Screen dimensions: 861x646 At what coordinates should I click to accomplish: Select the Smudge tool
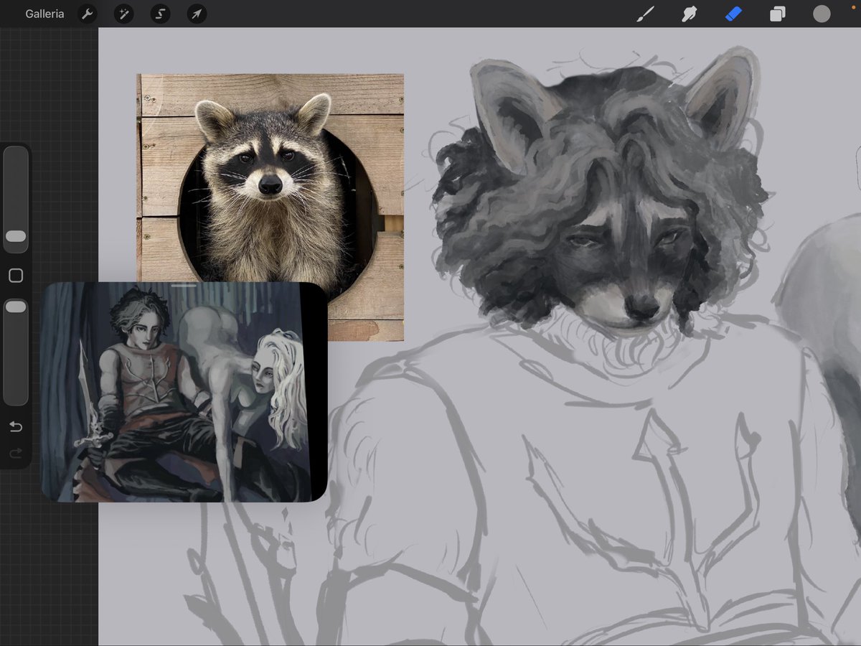690,14
